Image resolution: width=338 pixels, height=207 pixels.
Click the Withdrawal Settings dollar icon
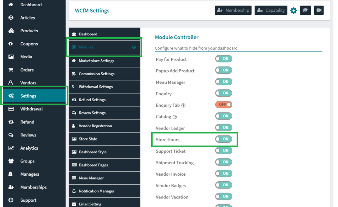click(x=73, y=87)
